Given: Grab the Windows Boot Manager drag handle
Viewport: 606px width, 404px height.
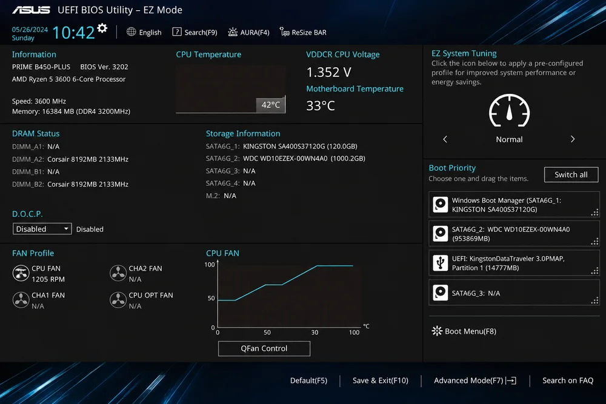Looking at the screenshot, I should pos(595,213).
